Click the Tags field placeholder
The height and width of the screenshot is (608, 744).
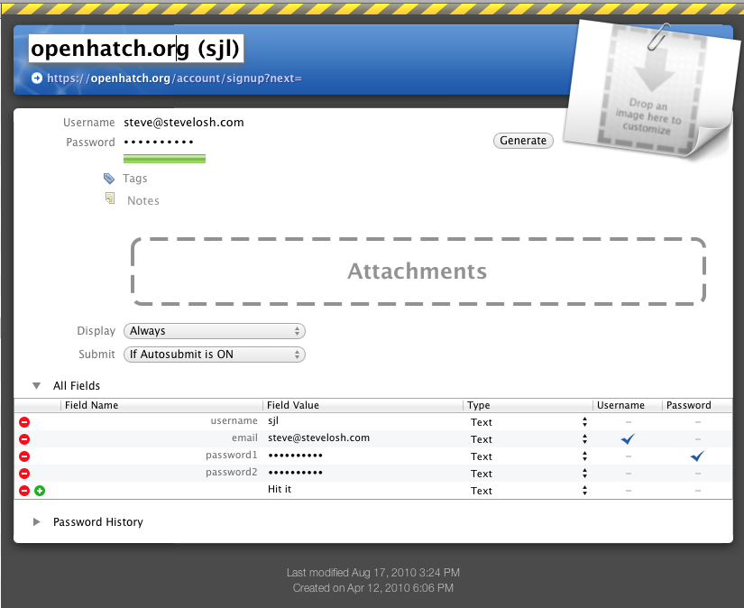[134, 179]
